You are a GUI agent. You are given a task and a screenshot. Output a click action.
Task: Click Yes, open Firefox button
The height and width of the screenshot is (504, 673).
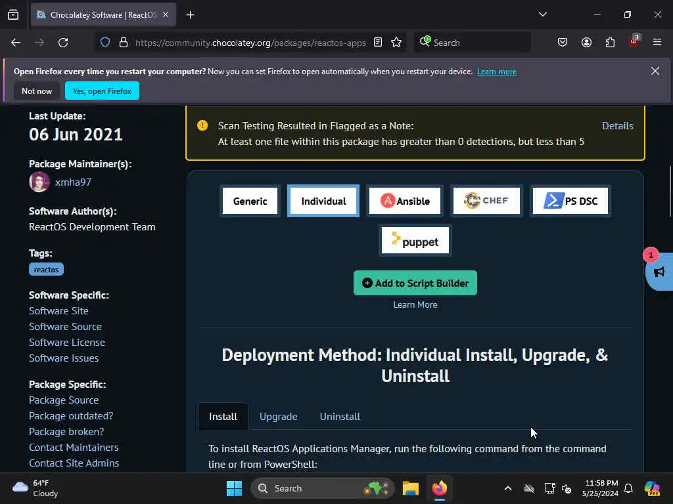[102, 91]
